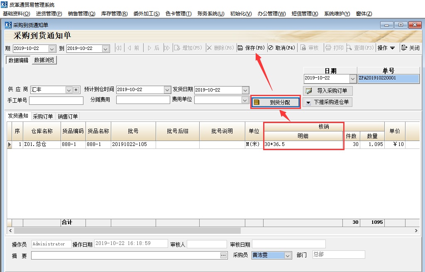This screenshot has height=272, width=425.
Task: Click the 取消(F4) cancel toolbar button
Action: click(282, 48)
